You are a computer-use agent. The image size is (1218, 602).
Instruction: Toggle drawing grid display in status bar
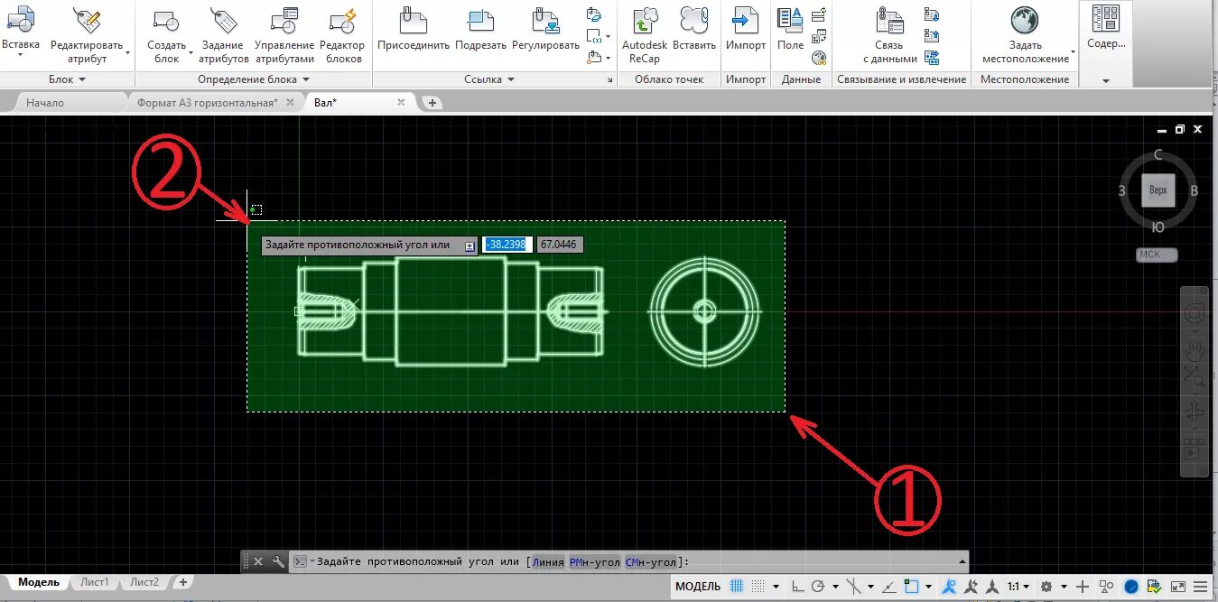click(737, 587)
